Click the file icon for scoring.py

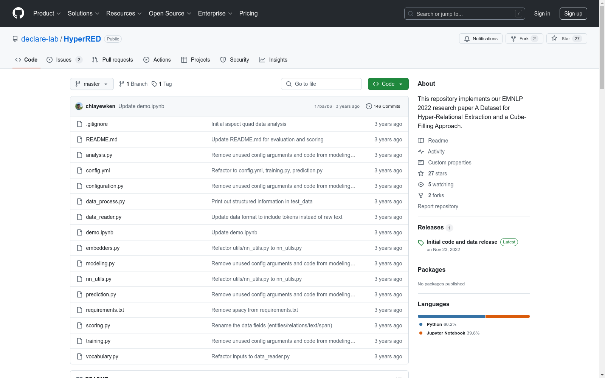[79, 325]
